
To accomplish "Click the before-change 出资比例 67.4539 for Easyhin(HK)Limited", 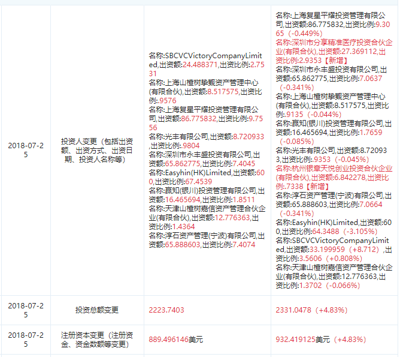I will coord(198,182).
